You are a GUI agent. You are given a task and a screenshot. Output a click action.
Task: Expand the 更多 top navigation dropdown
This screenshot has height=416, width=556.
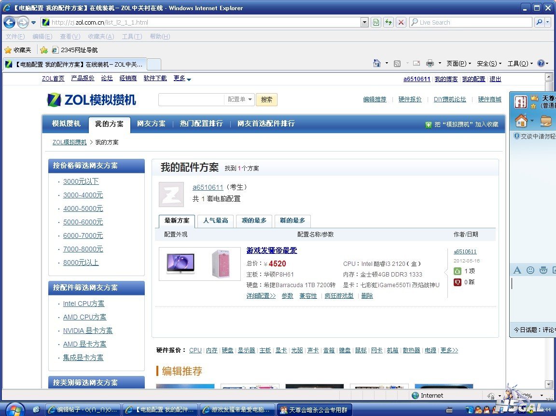pos(182,78)
